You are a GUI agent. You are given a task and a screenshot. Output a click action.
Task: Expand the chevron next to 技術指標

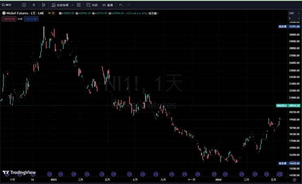click(x=73, y=5)
